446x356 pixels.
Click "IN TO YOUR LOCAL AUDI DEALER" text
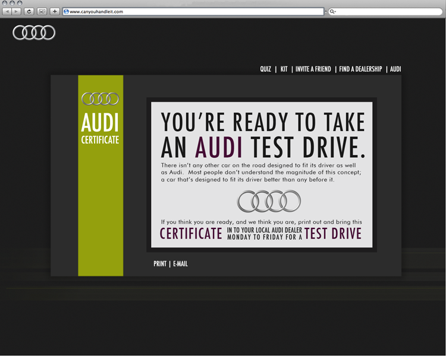tap(264, 230)
